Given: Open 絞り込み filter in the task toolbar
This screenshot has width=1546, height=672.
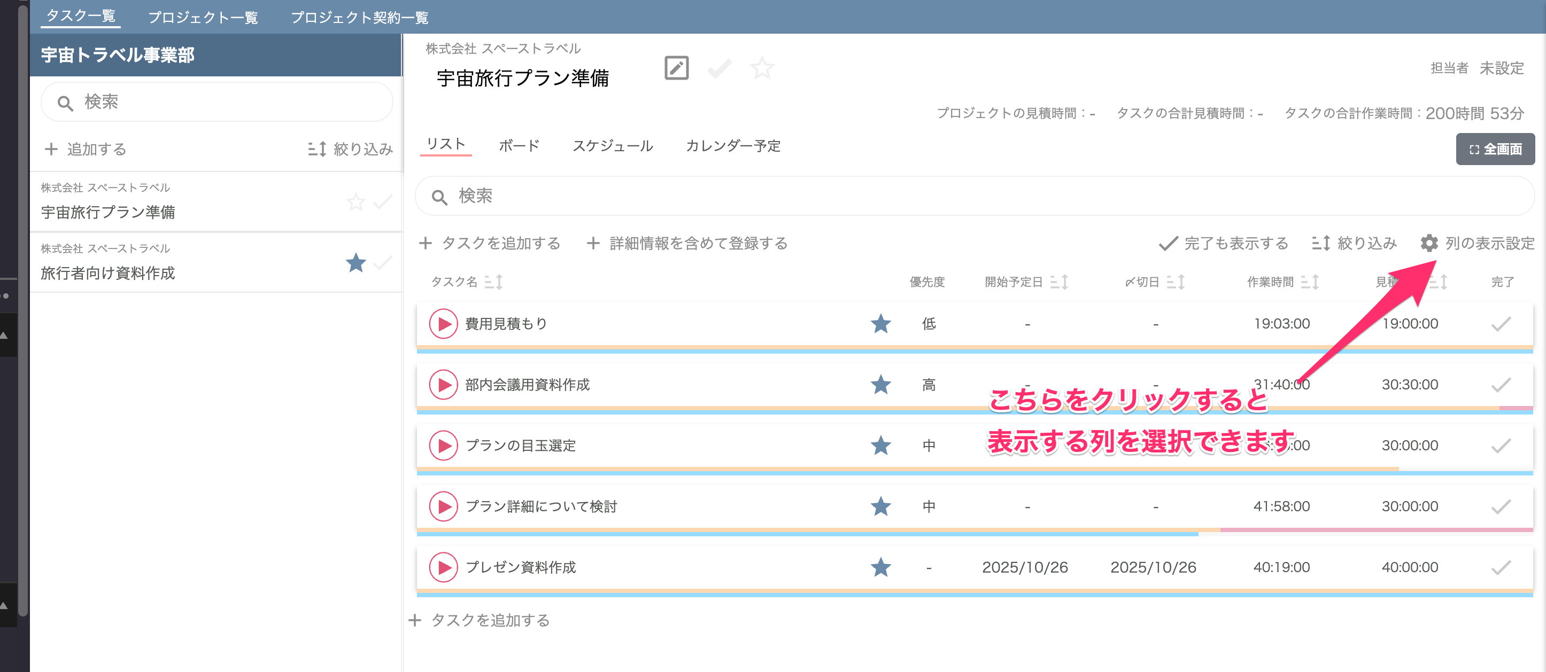Looking at the screenshot, I should click(x=1355, y=243).
